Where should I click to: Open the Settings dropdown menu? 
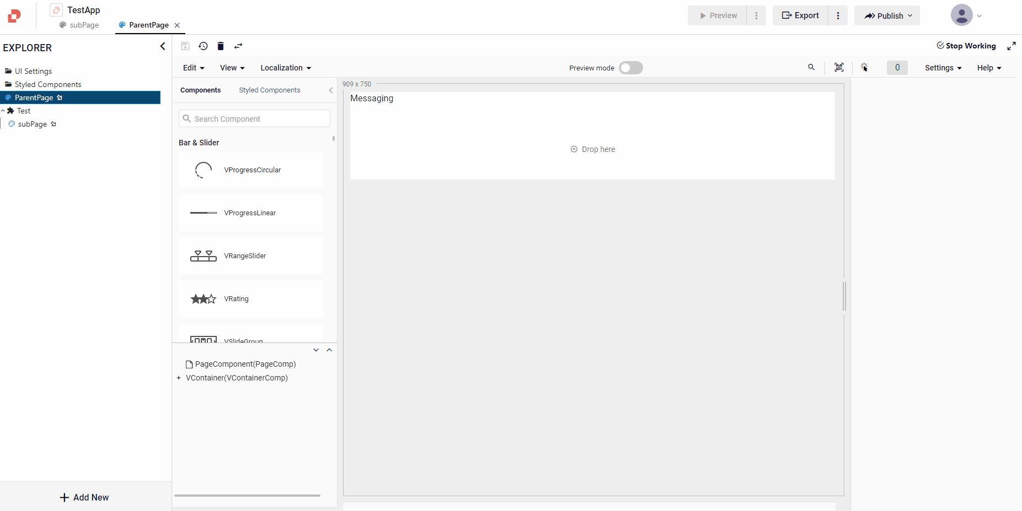click(943, 68)
